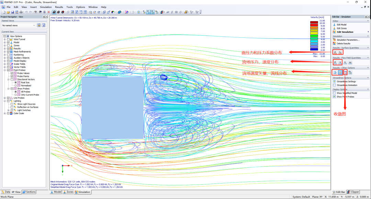Show turbulence kinetic energy k results
Image resolution: width=371 pixels, height=199 pixels.
coord(345,62)
